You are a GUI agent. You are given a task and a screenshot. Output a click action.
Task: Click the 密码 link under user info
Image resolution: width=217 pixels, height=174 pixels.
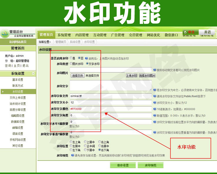point(8,66)
